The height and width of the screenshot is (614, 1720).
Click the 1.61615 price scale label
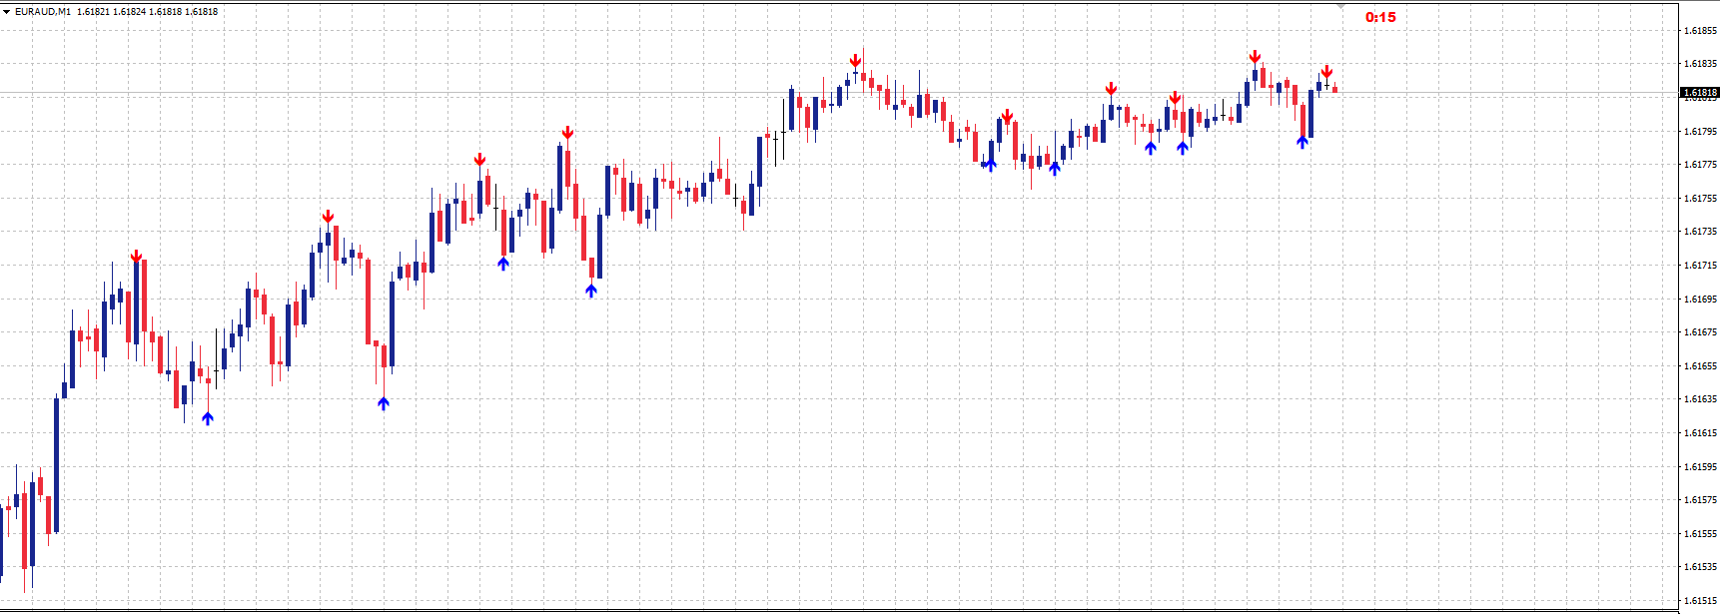[x=1700, y=433]
